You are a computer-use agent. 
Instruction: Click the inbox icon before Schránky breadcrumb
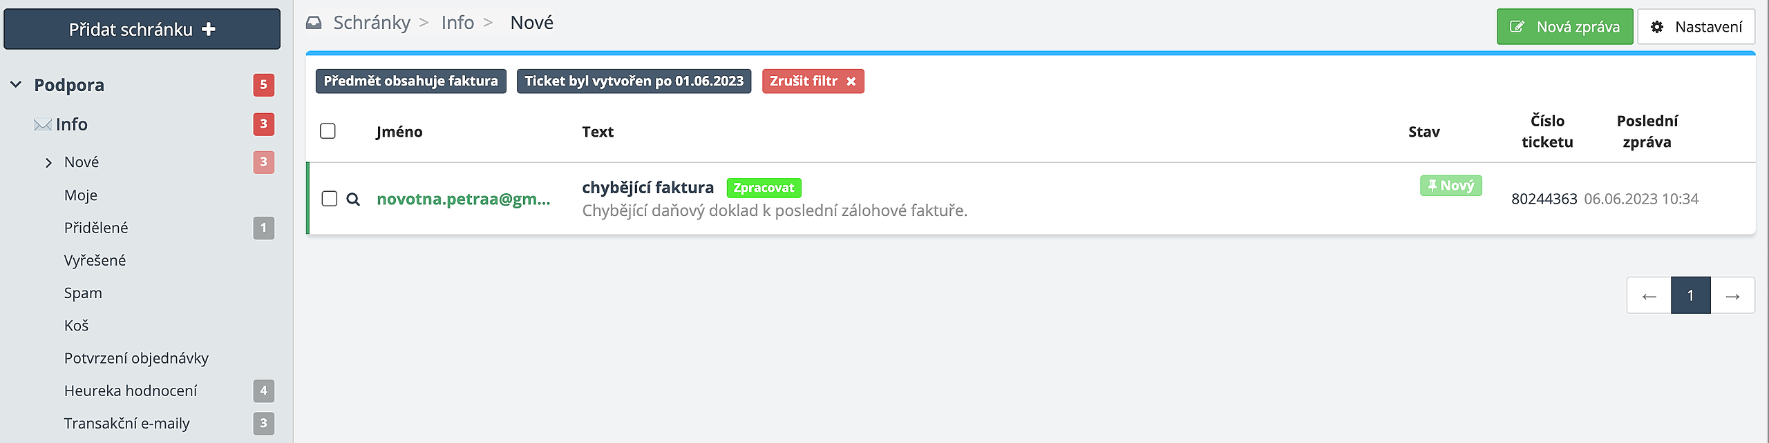point(314,23)
